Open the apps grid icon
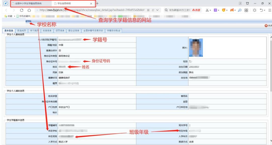The width and height of the screenshot is (272, 145). pos(246,10)
